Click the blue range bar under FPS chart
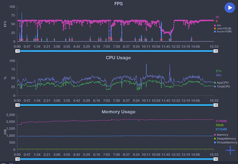Image resolution: width=238 pixels, height=164 pixels. click(116, 51)
